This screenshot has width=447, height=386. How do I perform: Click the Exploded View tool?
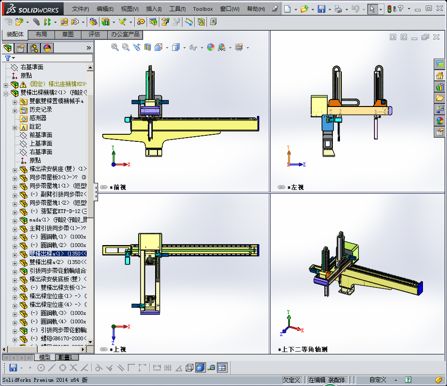166,22
